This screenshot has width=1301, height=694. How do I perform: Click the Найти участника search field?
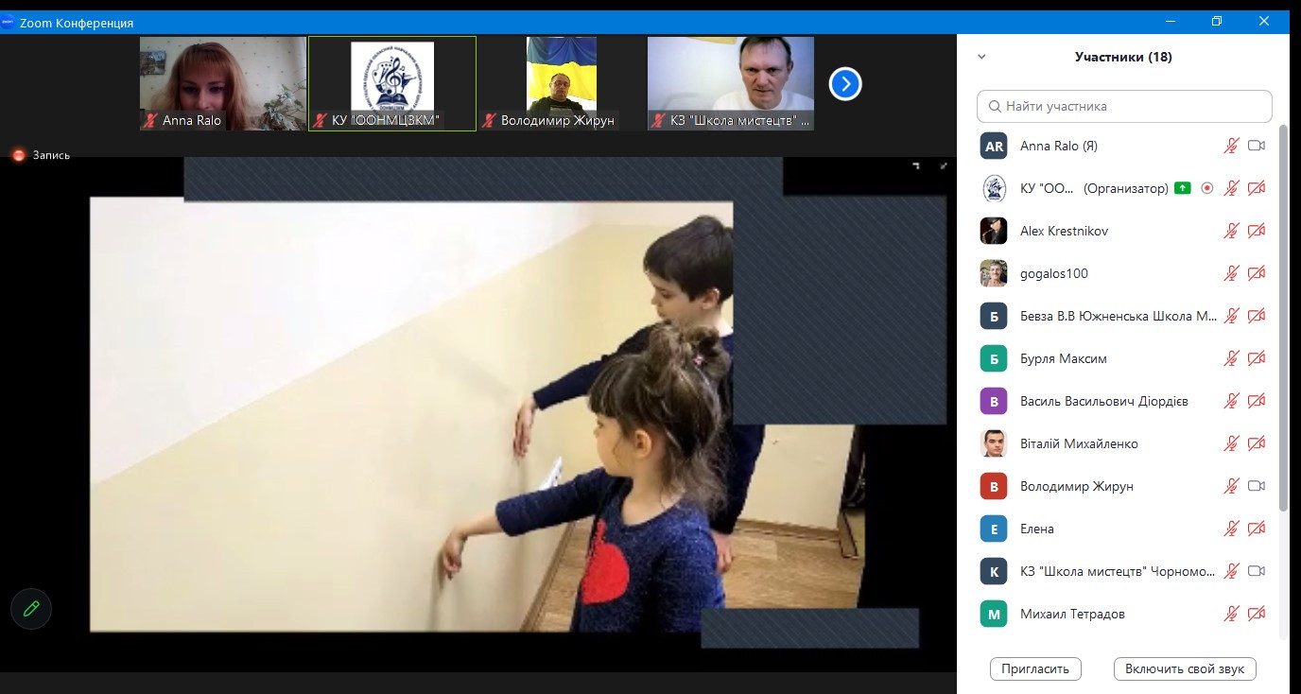[x=1124, y=106]
